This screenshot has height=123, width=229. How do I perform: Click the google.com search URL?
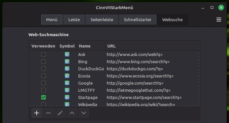pos(135,83)
